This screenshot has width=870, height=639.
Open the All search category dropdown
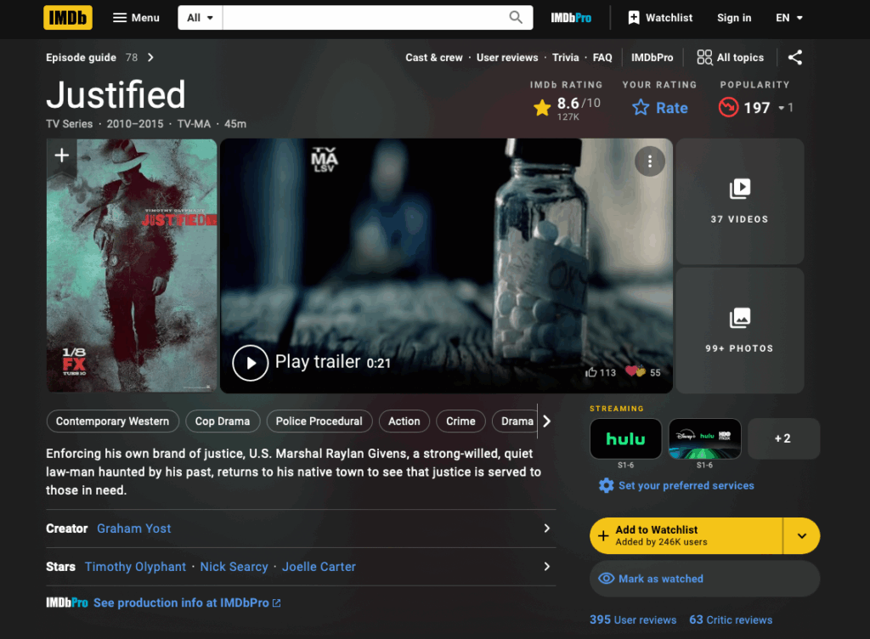(200, 18)
